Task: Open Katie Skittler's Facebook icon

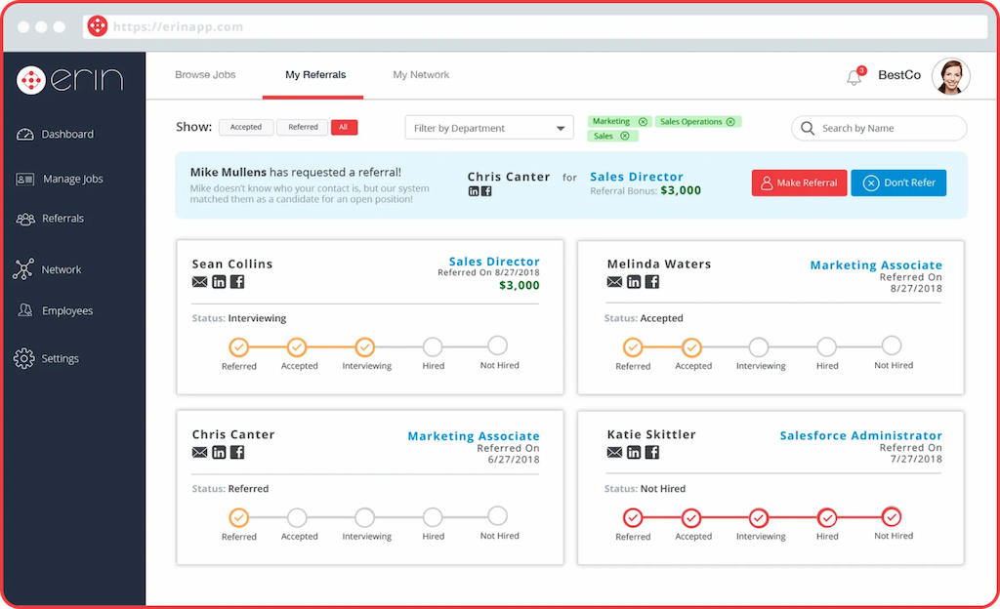Action: coord(652,452)
